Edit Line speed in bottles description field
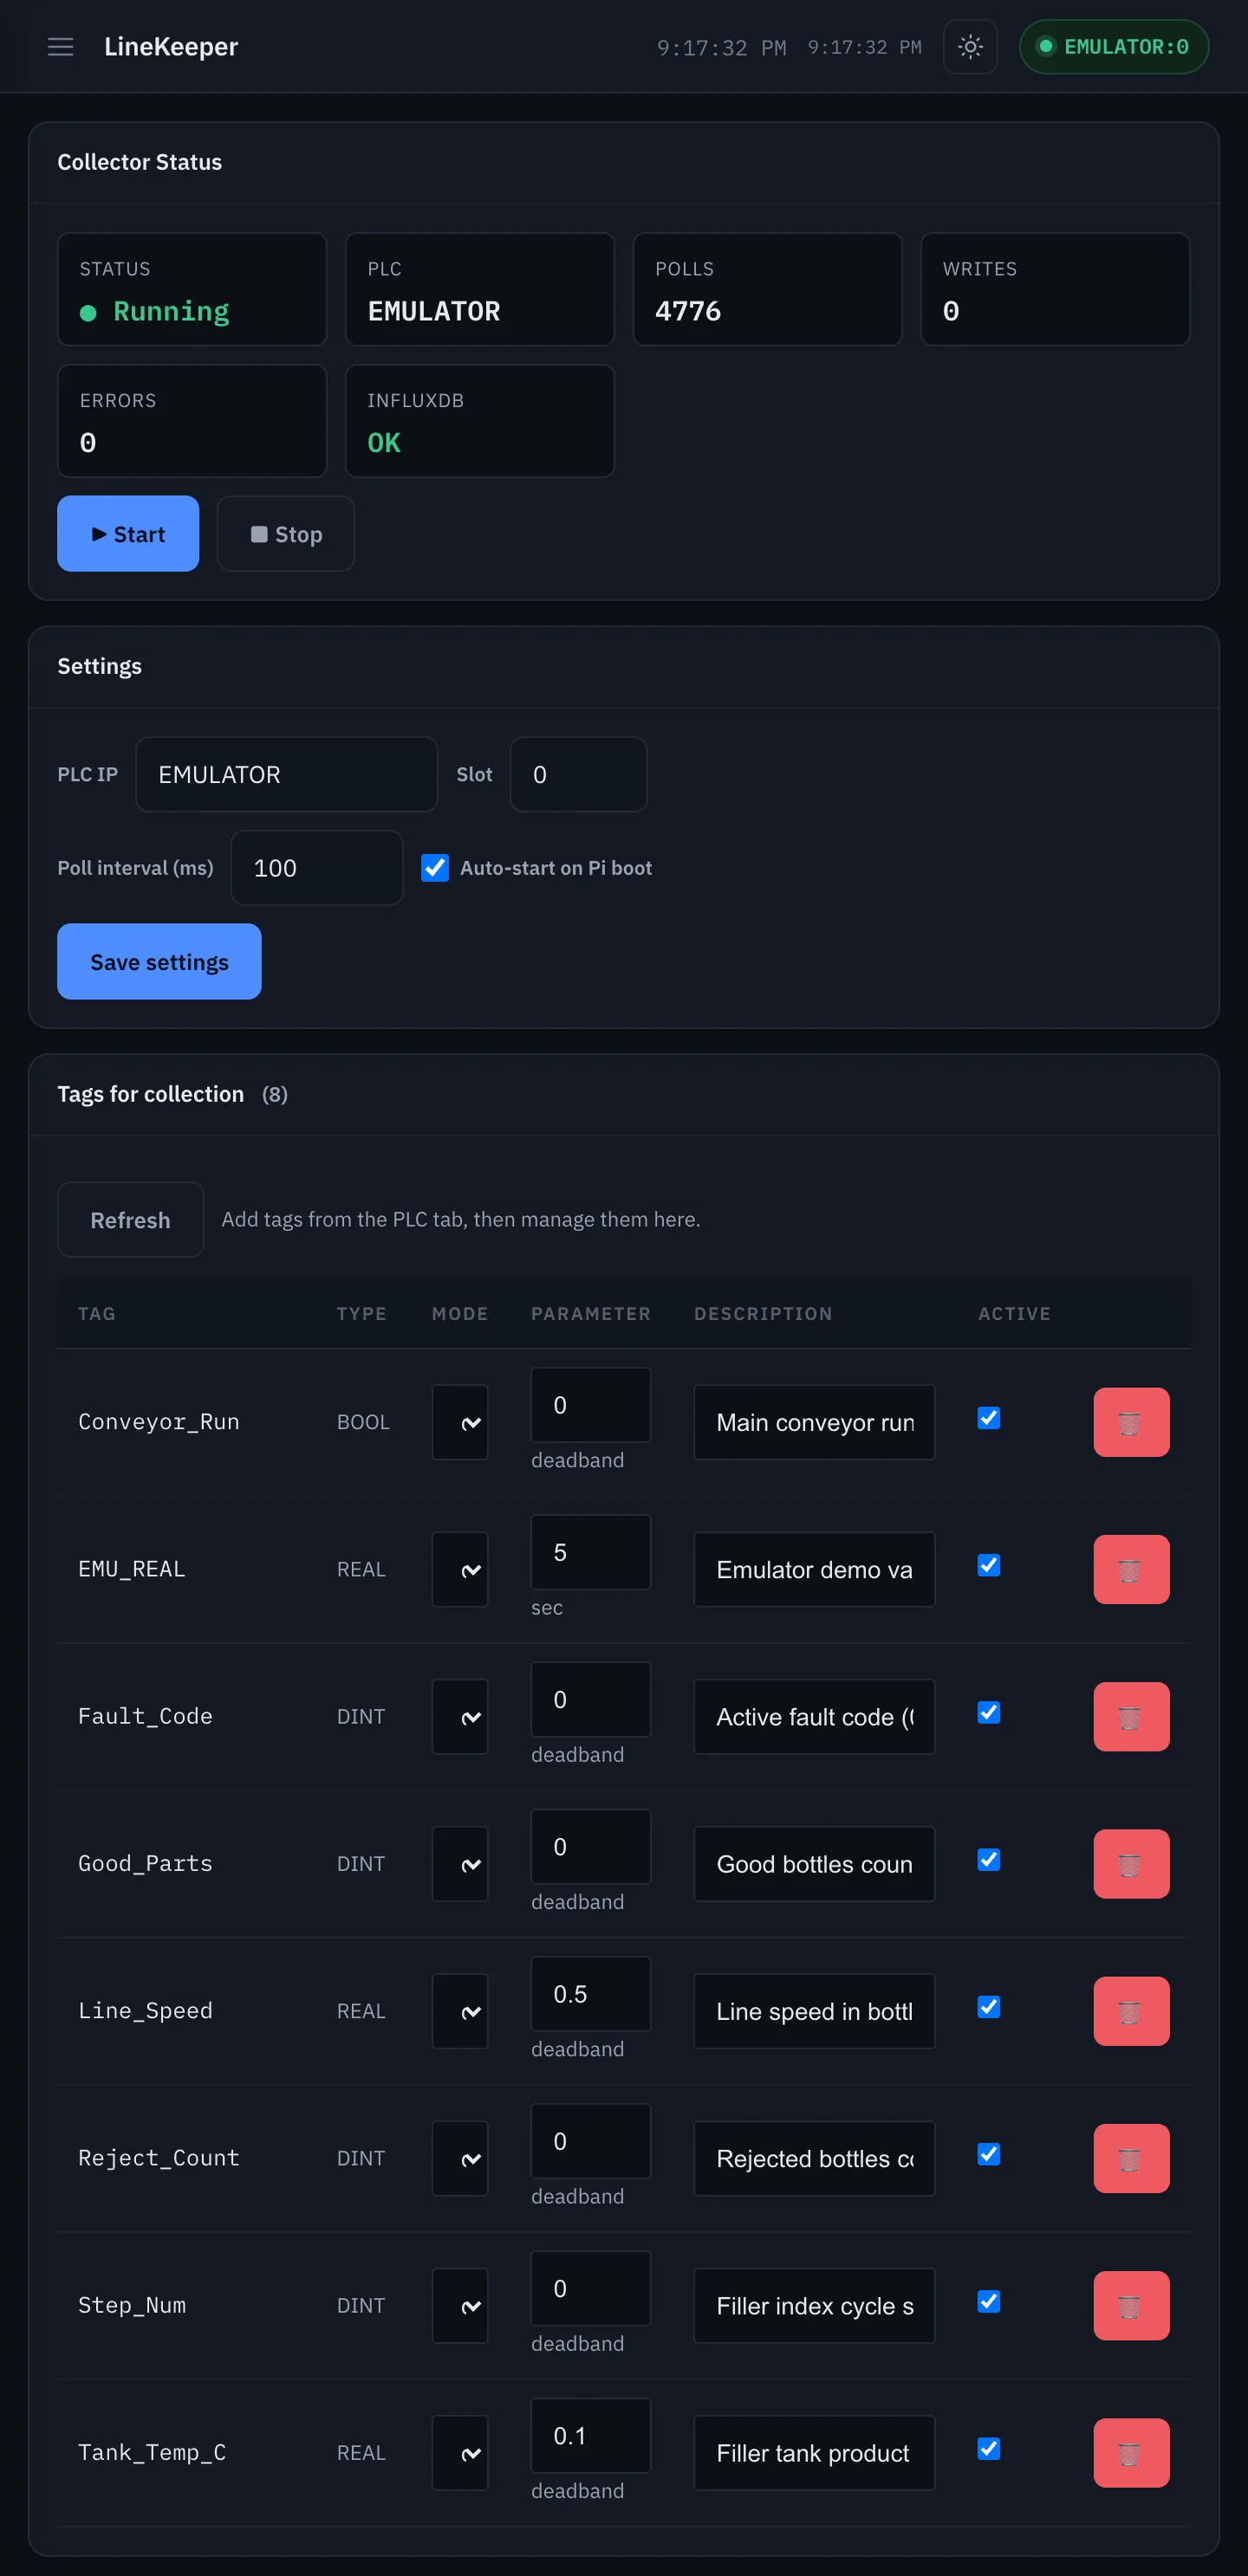 (814, 2011)
